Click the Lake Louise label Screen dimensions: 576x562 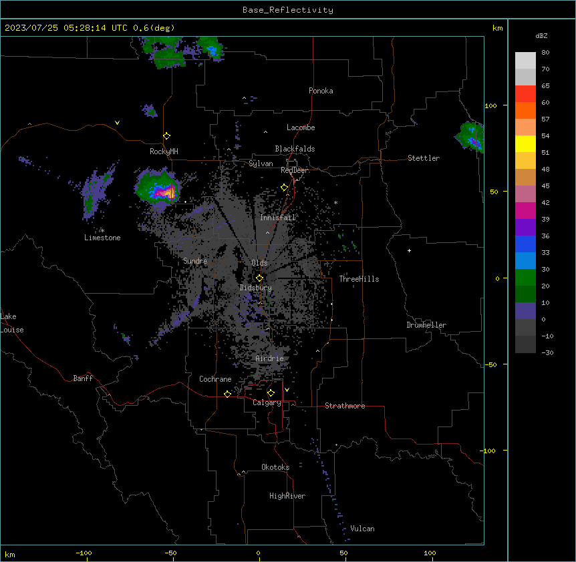(12, 323)
